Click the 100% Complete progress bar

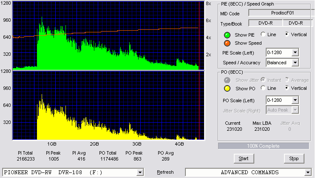click(x=264, y=146)
